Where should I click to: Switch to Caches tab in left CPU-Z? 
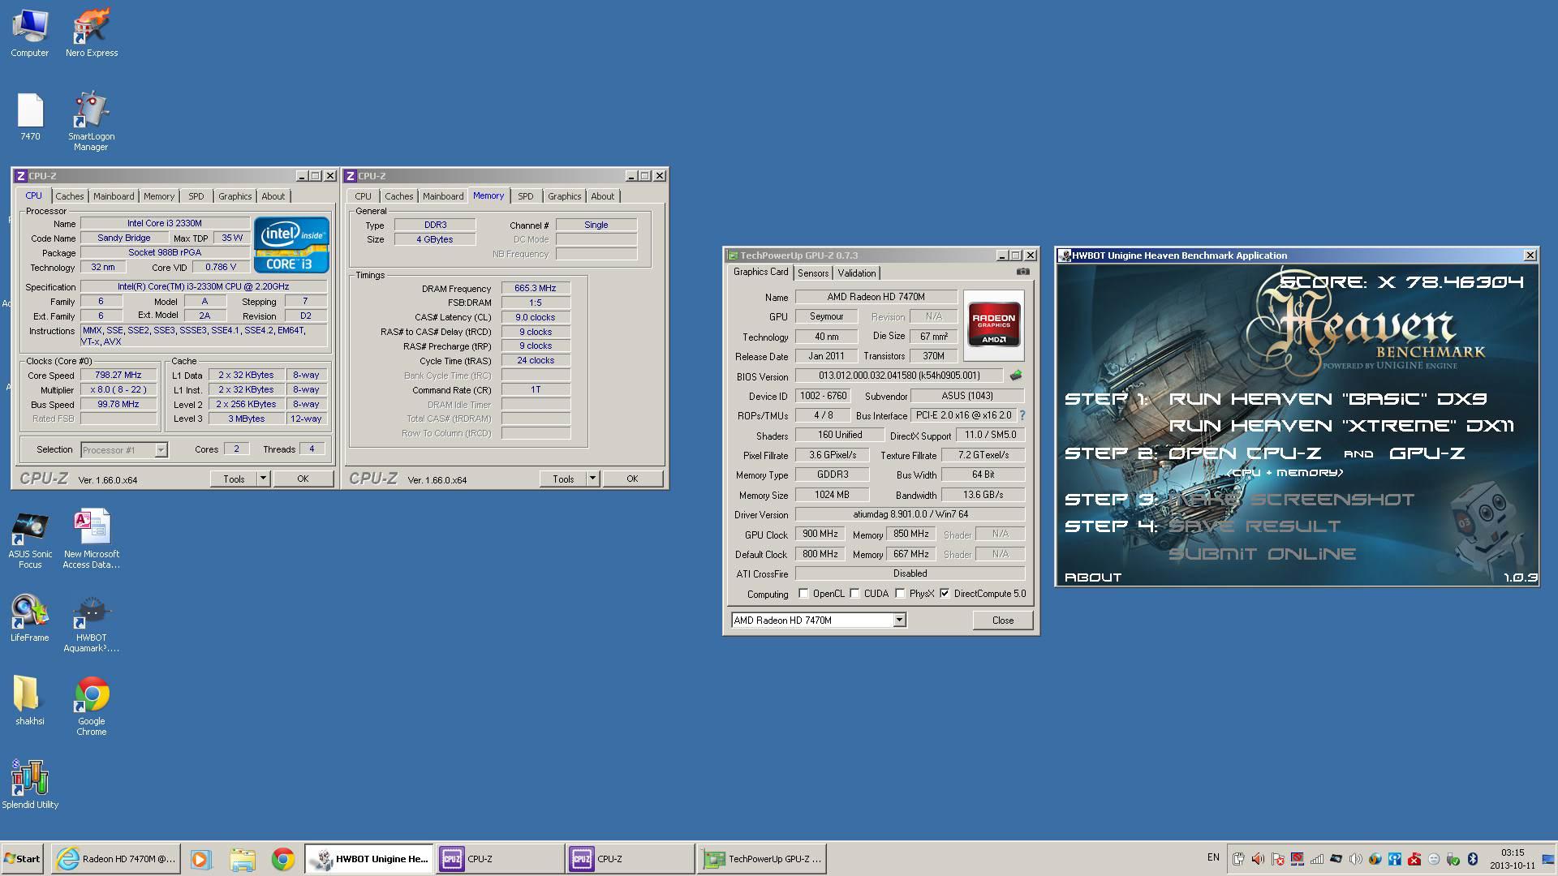point(69,196)
